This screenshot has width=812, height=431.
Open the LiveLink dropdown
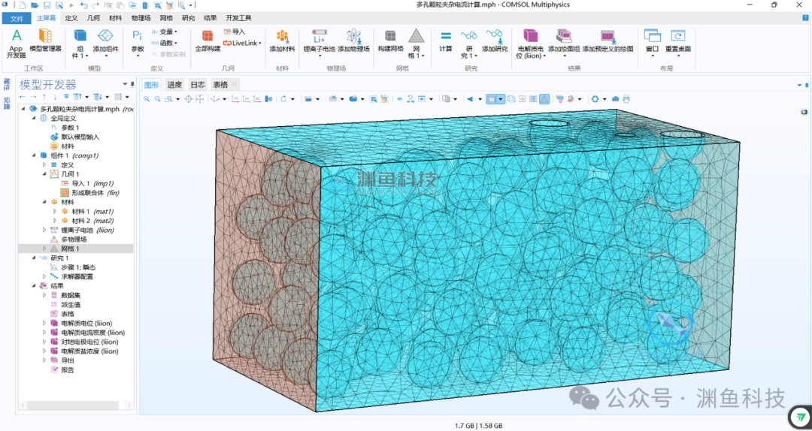tap(242, 43)
